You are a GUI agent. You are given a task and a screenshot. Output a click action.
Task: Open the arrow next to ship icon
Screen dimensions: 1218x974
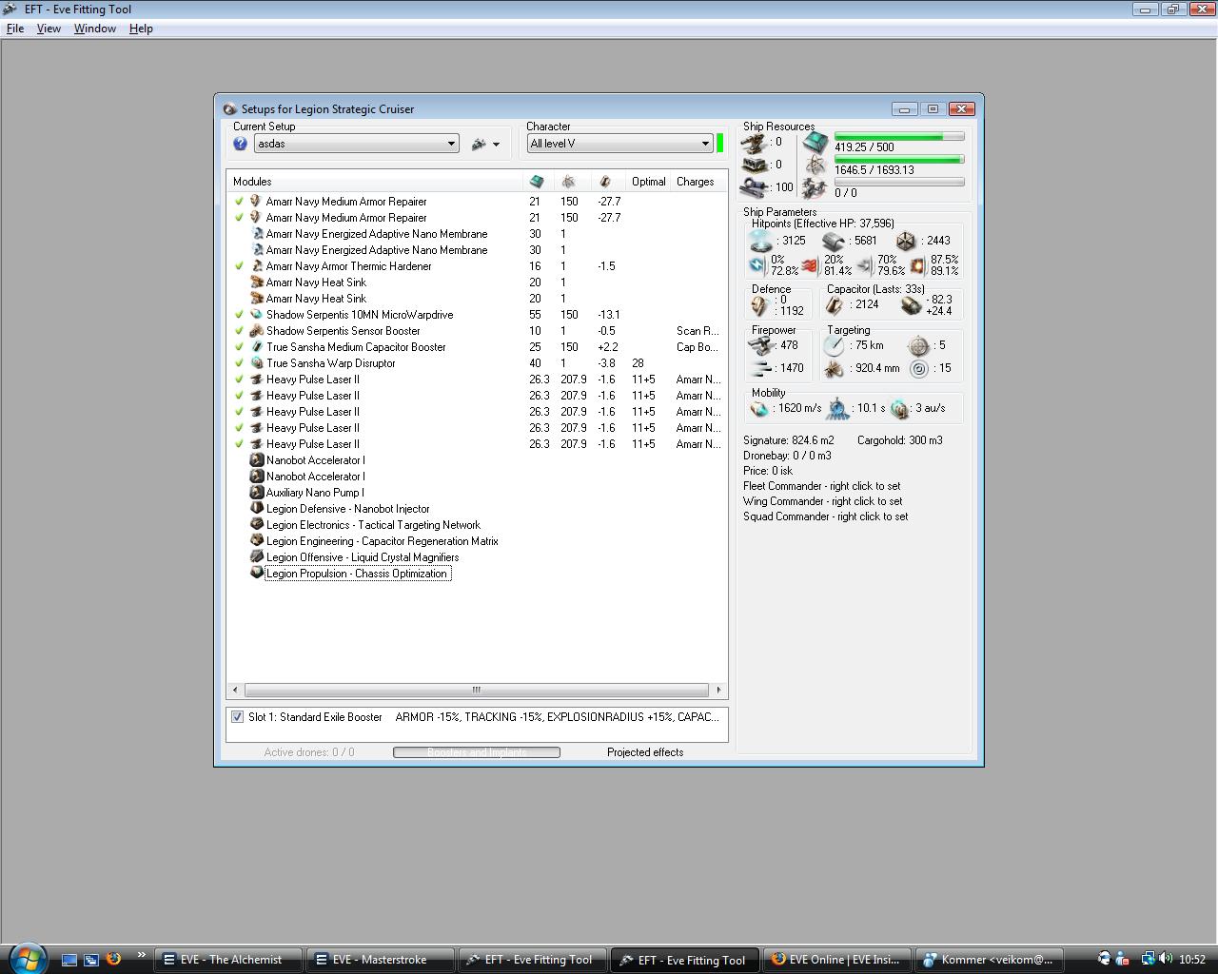click(x=496, y=145)
